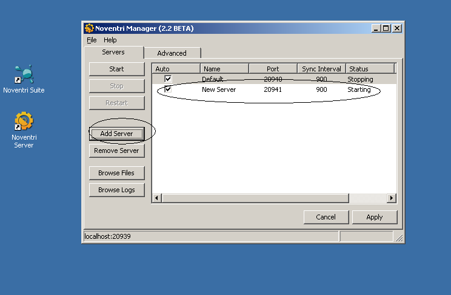Viewport: 451px width, 295px height.
Task: Click Default row sync interval 900
Action: tap(321, 79)
